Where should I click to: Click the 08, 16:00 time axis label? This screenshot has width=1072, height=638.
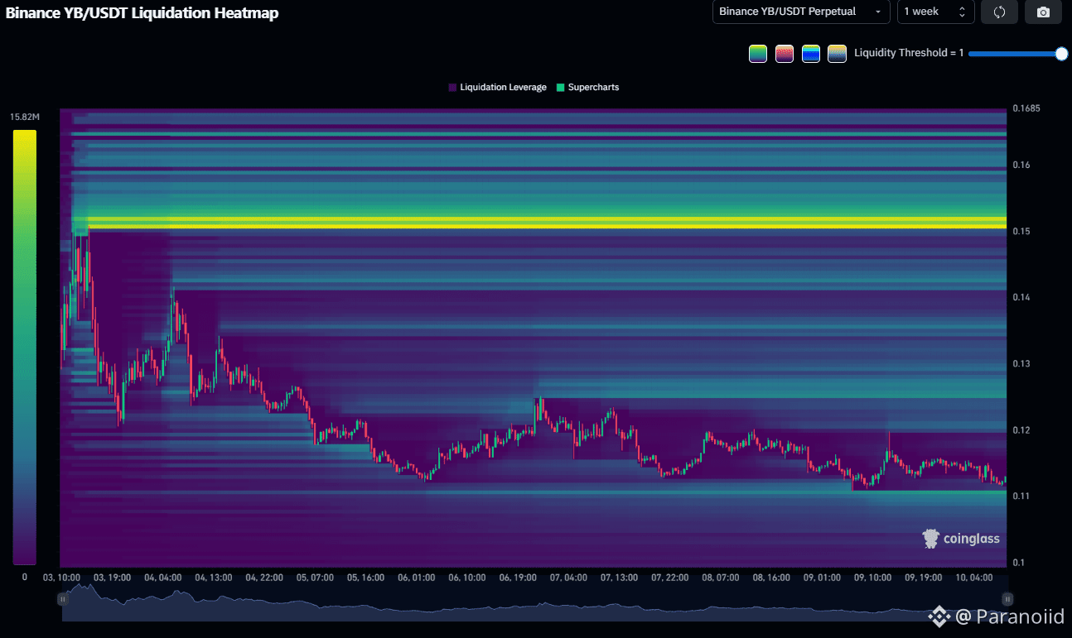point(772,577)
